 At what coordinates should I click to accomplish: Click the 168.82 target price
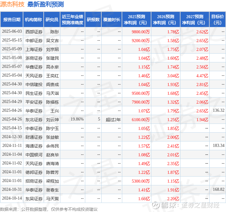[x=219, y=190]
